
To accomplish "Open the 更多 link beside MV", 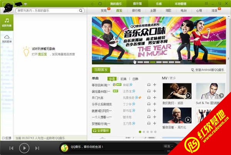I will pos(173,78).
